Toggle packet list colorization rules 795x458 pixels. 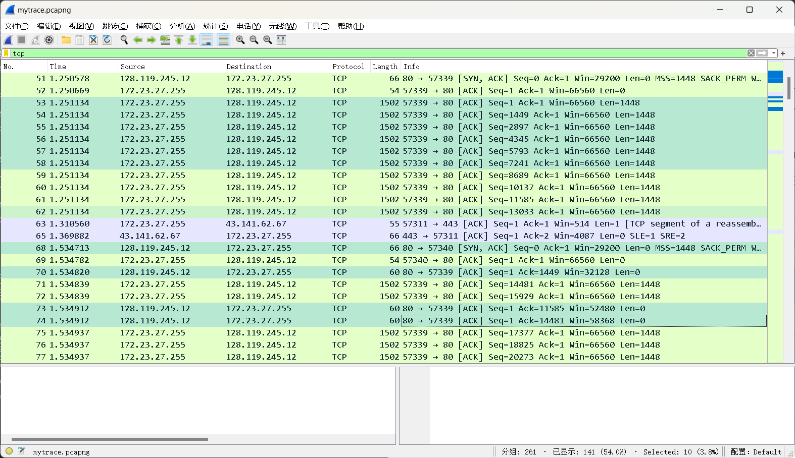[x=223, y=40]
